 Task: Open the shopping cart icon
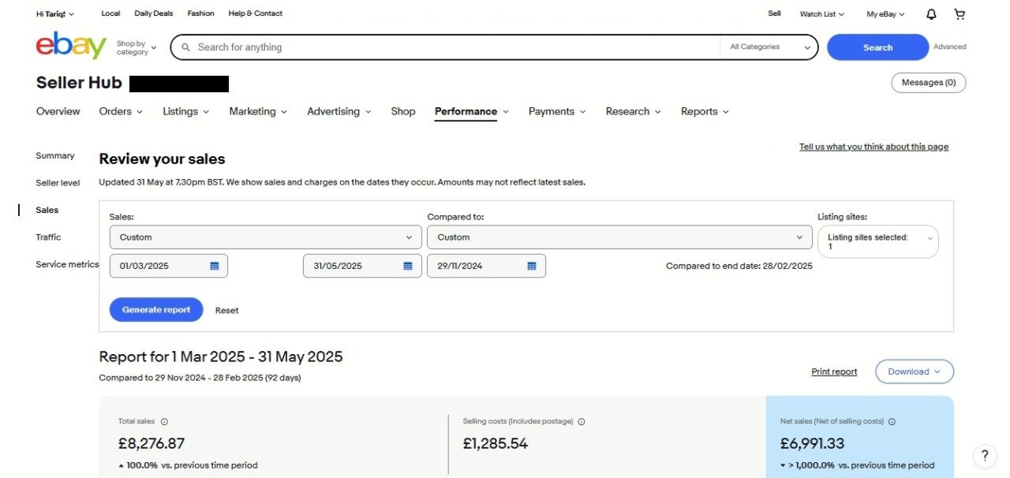point(959,14)
